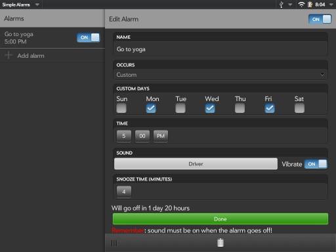Click the battery icon in status bar
Viewport: 336px width, 252px height.
click(310, 5)
